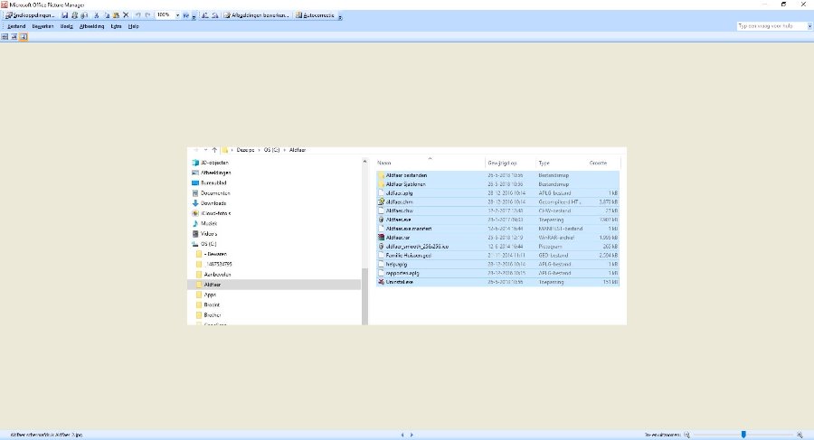
Task: Switch to thumbnail view
Action: pos(5,37)
